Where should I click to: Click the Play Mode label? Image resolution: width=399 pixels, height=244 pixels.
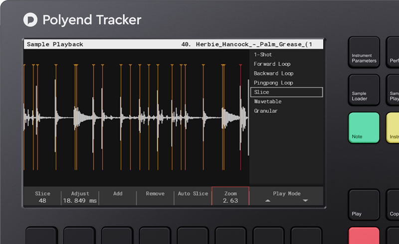(x=287, y=193)
